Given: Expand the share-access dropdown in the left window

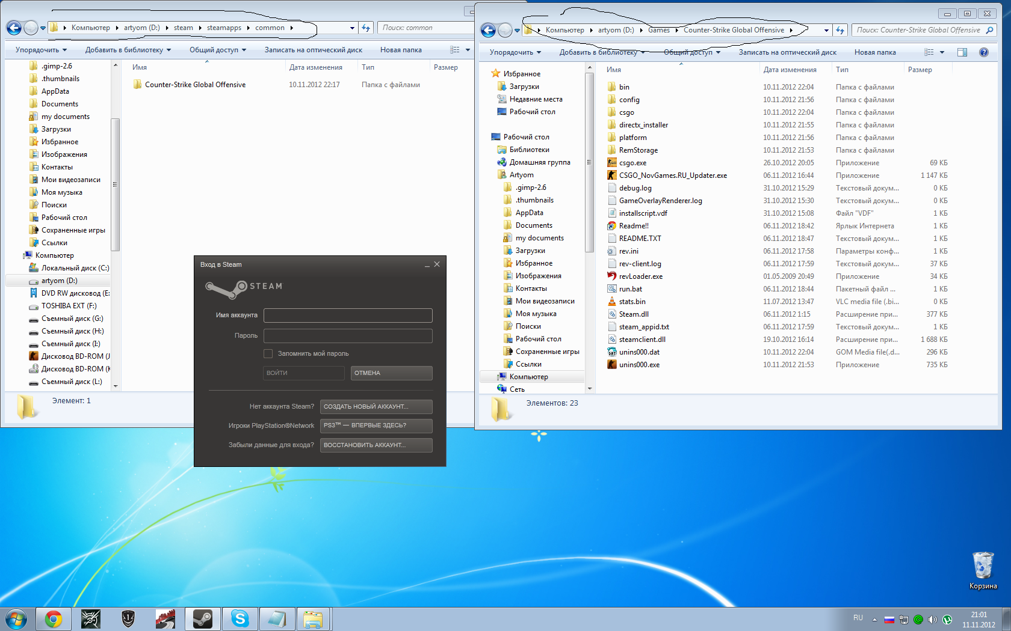Looking at the screenshot, I should coord(218,50).
